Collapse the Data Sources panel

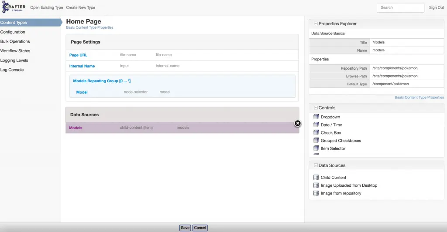316,166
